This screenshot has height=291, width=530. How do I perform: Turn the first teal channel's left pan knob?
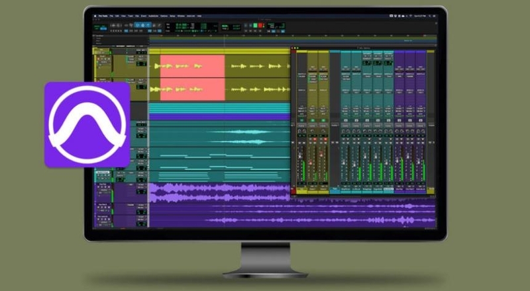click(x=343, y=132)
